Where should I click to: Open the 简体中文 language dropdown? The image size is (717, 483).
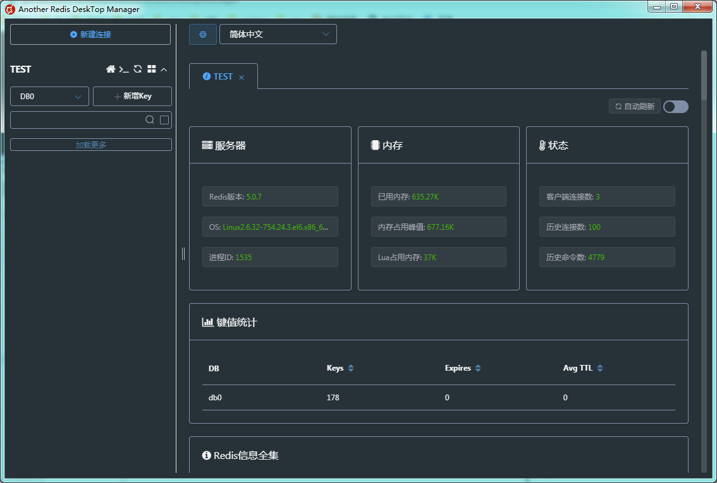click(x=278, y=34)
